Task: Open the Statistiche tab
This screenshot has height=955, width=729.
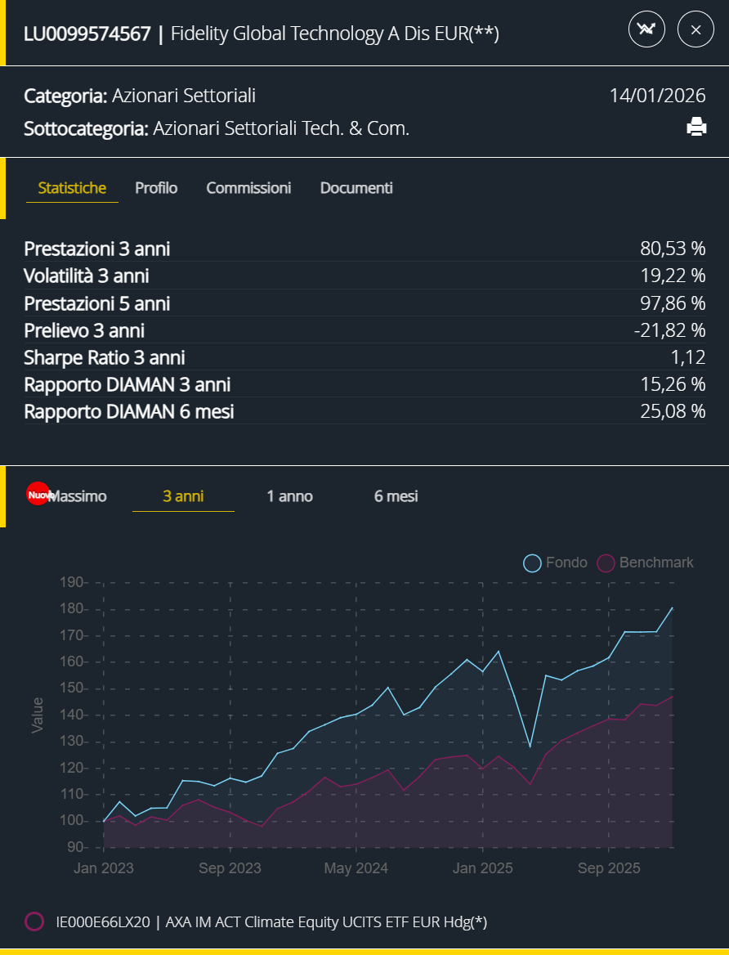Action: [72, 188]
